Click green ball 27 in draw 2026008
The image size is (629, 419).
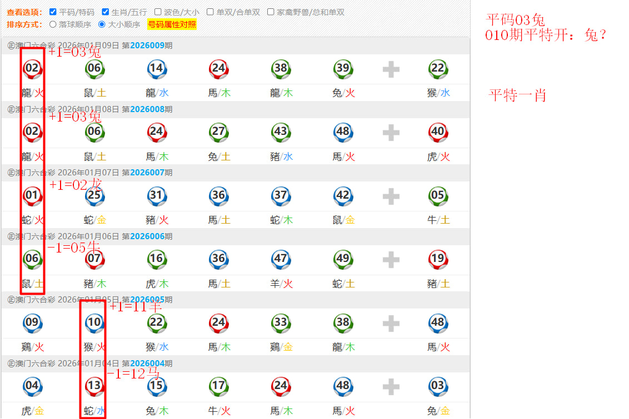218,132
